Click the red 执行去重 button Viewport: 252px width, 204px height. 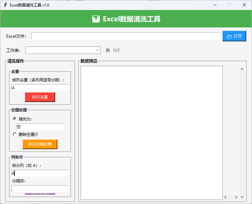[40, 97]
